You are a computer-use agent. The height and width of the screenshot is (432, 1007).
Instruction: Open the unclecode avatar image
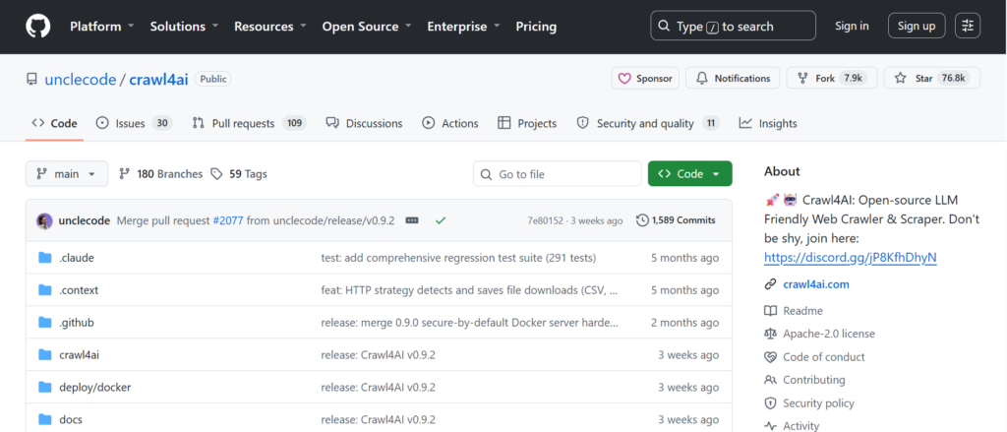(44, 220)
